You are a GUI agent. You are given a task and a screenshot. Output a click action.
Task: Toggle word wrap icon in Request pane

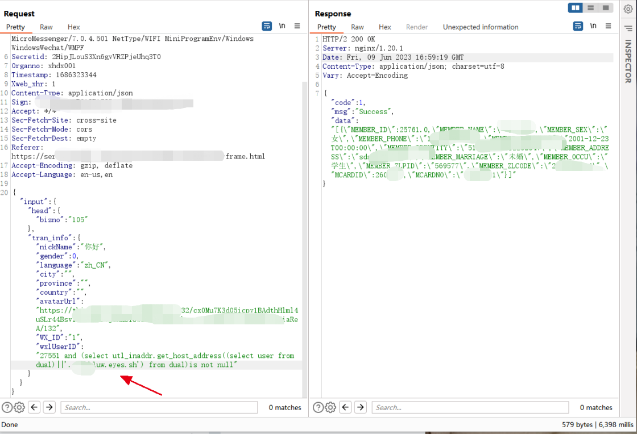[267, 26]
